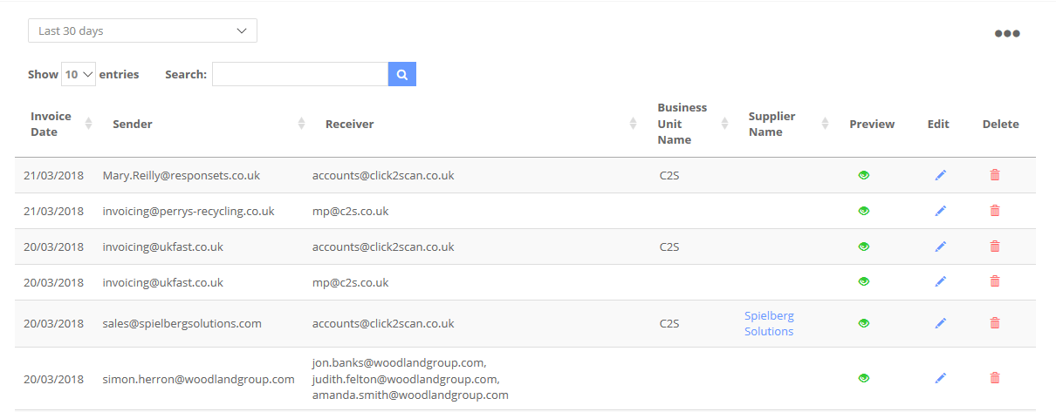The width and height of the screenshot is (1056, 412).
Task: Sort by Invoice Date column arrows
Action: pyautogui.click(x=88, y=124)
